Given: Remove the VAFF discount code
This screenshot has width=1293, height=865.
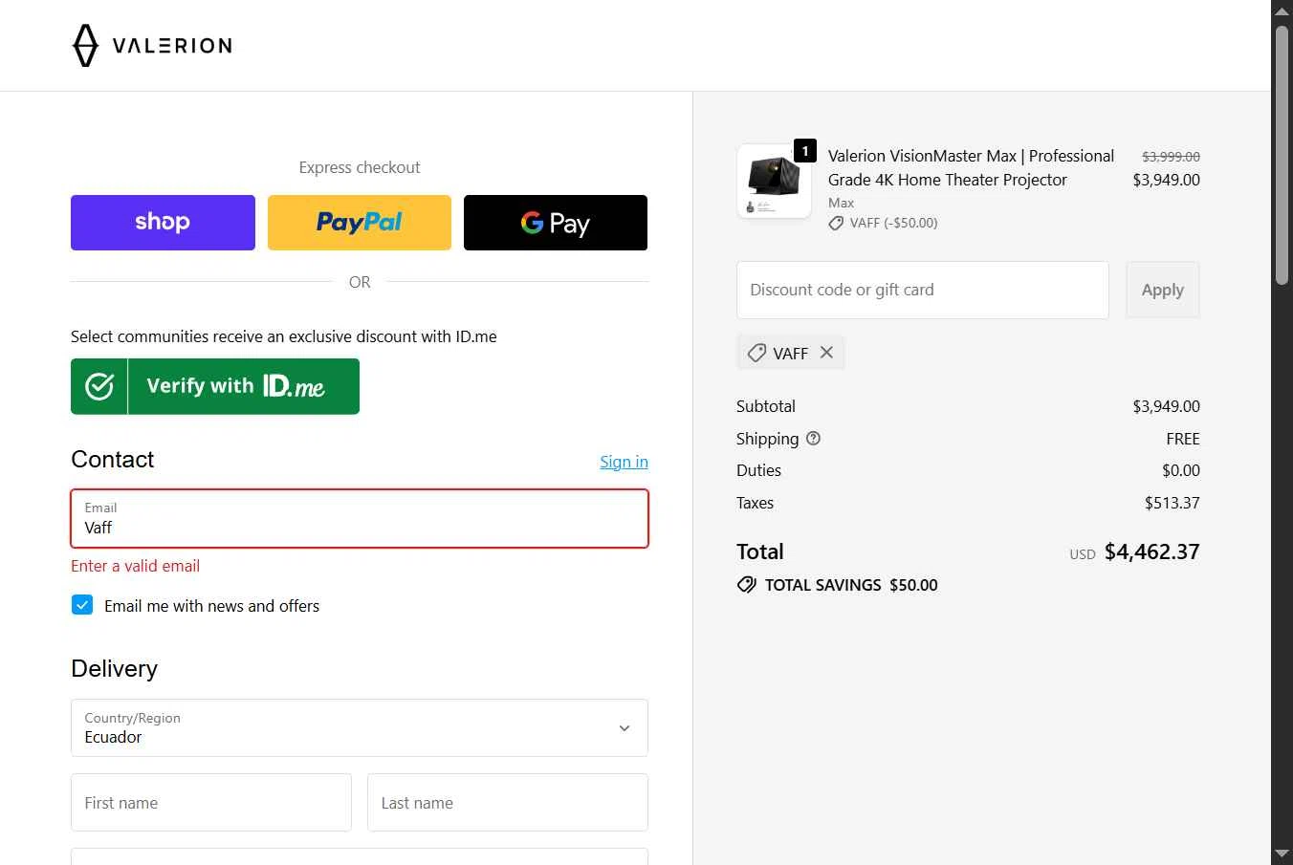Looking at the screenshot, I should [826, 353].
